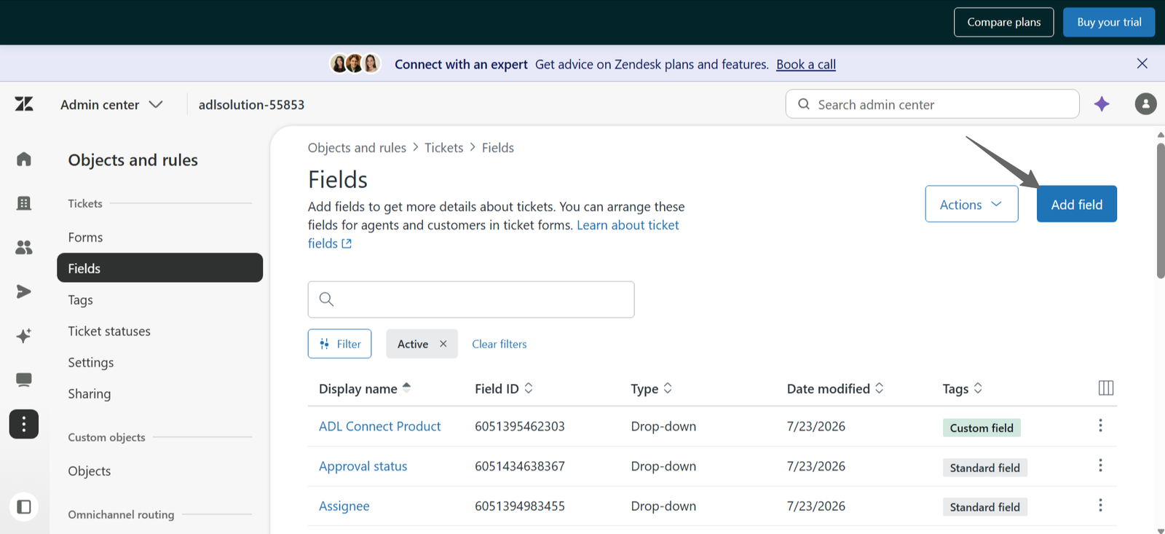The width and height of the screenshot is (1165, 534).
Task: Open the ADL Connect Product field
Action: tap(379, 426)
